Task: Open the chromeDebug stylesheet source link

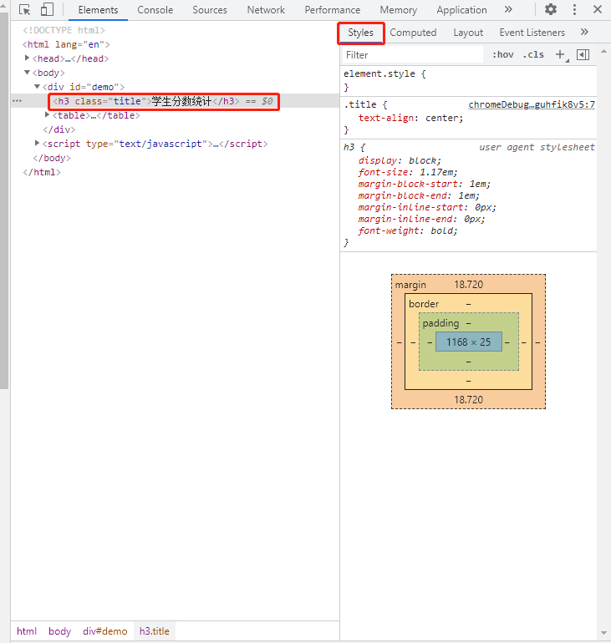Action: tap(532, 104)
